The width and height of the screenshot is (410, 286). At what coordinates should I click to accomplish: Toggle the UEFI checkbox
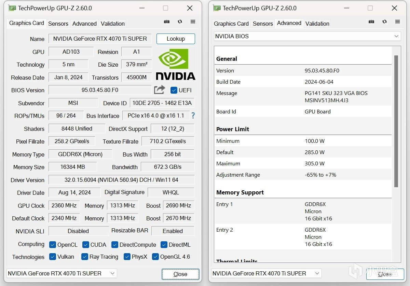click(x=174, y=90)
